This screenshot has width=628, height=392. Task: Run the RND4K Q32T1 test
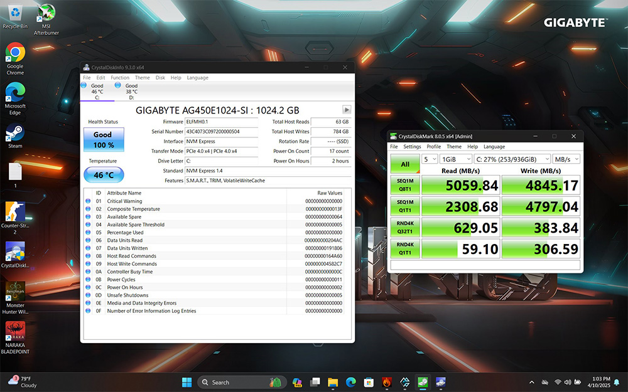pyautogui.click(x=405, y=227)
